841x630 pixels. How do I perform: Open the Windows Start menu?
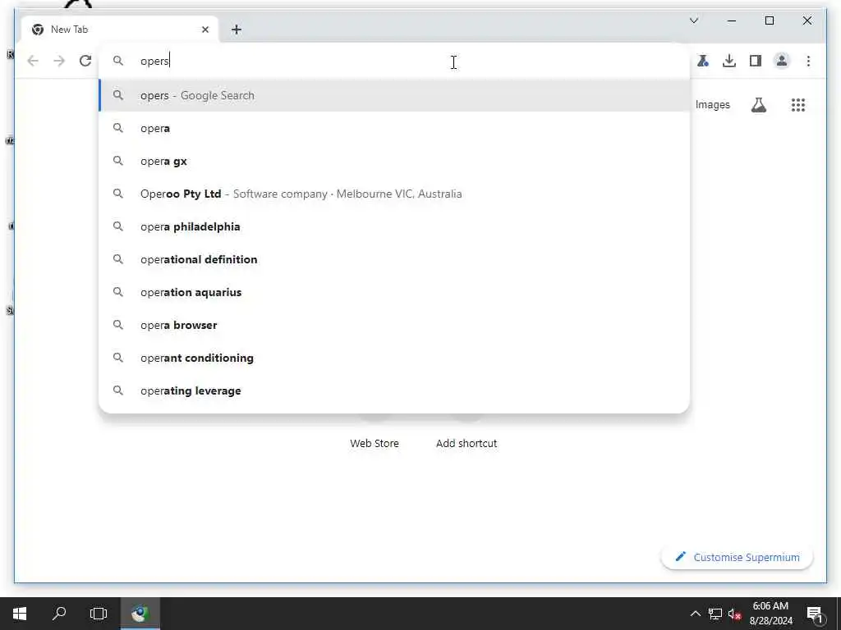20,614
